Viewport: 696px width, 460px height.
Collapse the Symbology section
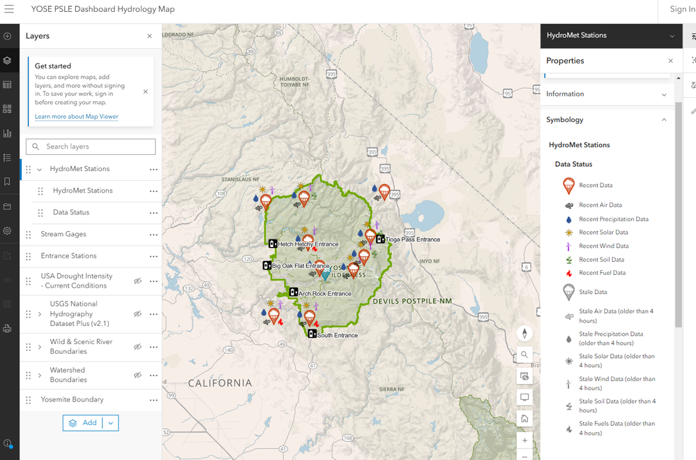pos(607,120)
